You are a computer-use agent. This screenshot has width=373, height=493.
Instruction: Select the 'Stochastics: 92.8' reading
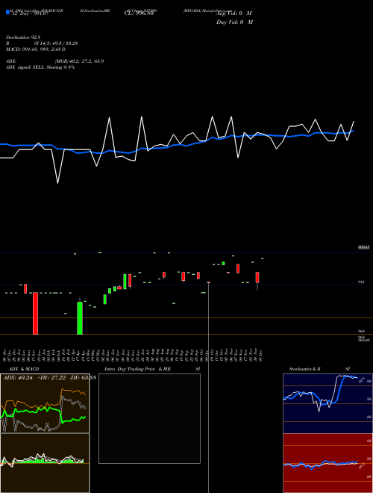click(23, 37)
